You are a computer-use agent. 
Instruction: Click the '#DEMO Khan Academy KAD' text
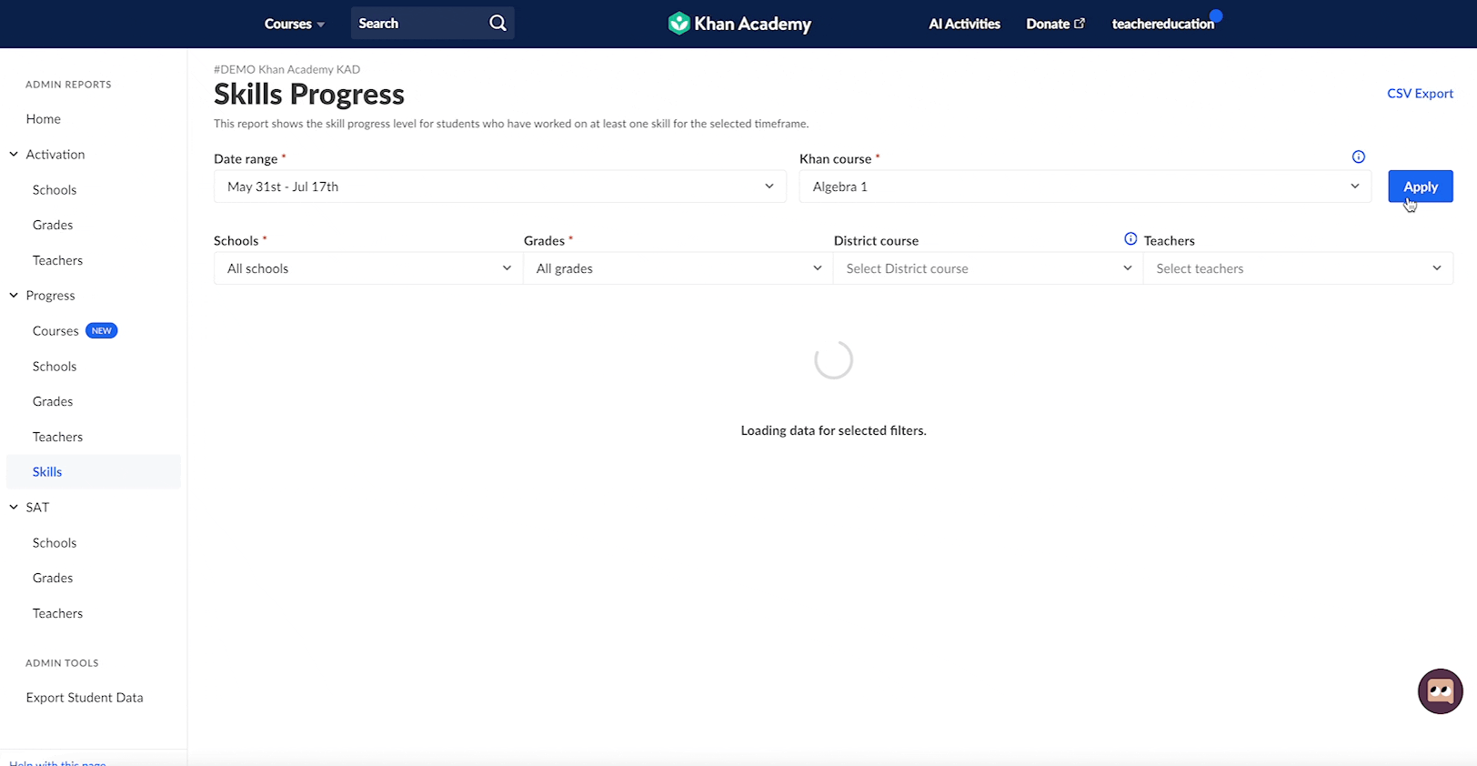[x=286, y=69]
